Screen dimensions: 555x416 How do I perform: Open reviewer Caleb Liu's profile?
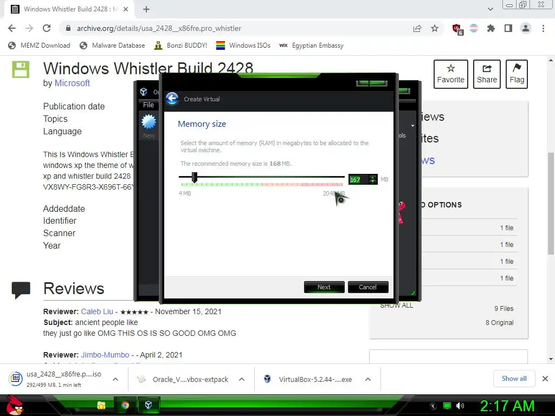(x=97, y=311)
